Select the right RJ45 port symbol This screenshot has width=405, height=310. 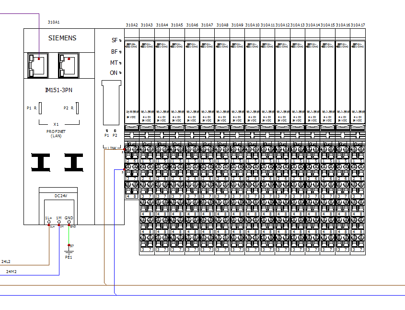pos(69,66)
